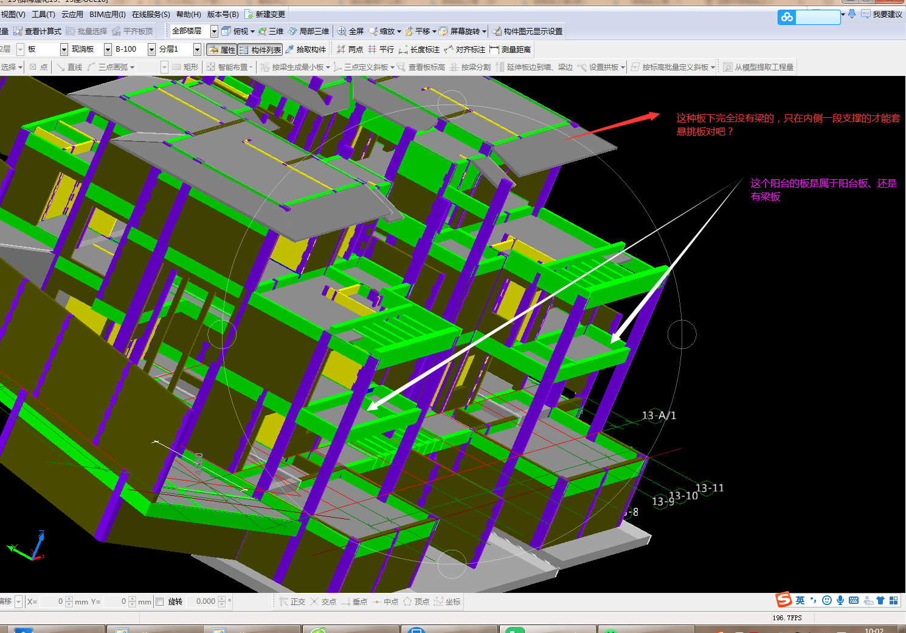Toggle the 构件列表 panel button

point(260,50)
